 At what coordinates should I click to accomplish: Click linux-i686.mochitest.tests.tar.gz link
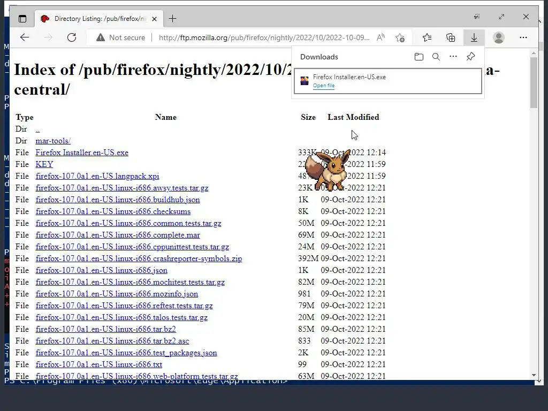coord(130,282)
